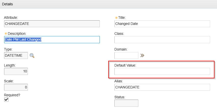Click the empty Domain input box
Viewport: 217px width, 109px height.
[126, 55]
